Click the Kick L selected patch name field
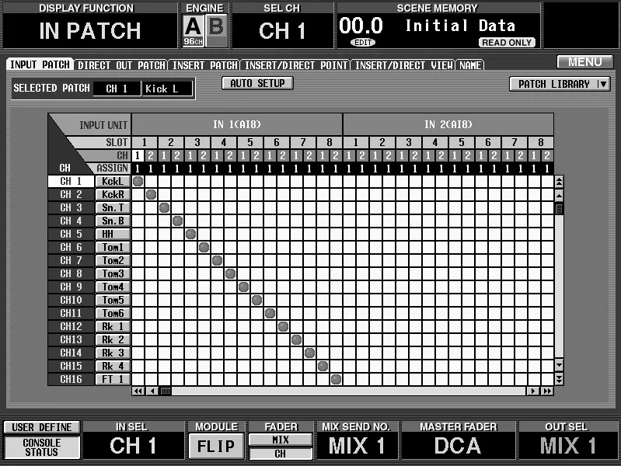The width and height of the screenshot is (621, 466). pos(168,89)
